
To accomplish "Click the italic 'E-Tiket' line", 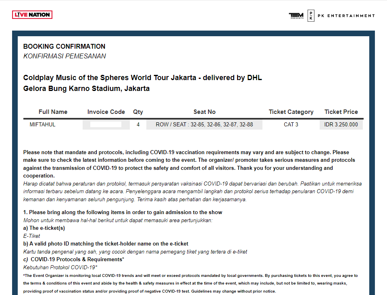I will pyautogui.click(x=31, y=236).
